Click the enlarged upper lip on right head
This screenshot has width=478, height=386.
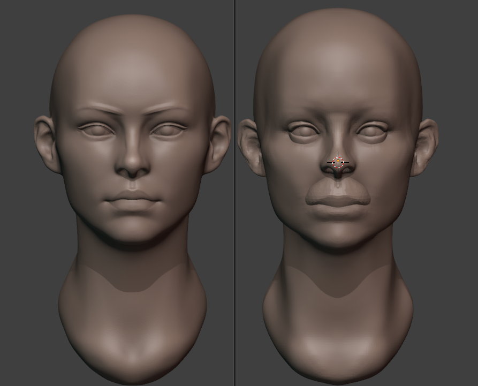click(337, 190)
